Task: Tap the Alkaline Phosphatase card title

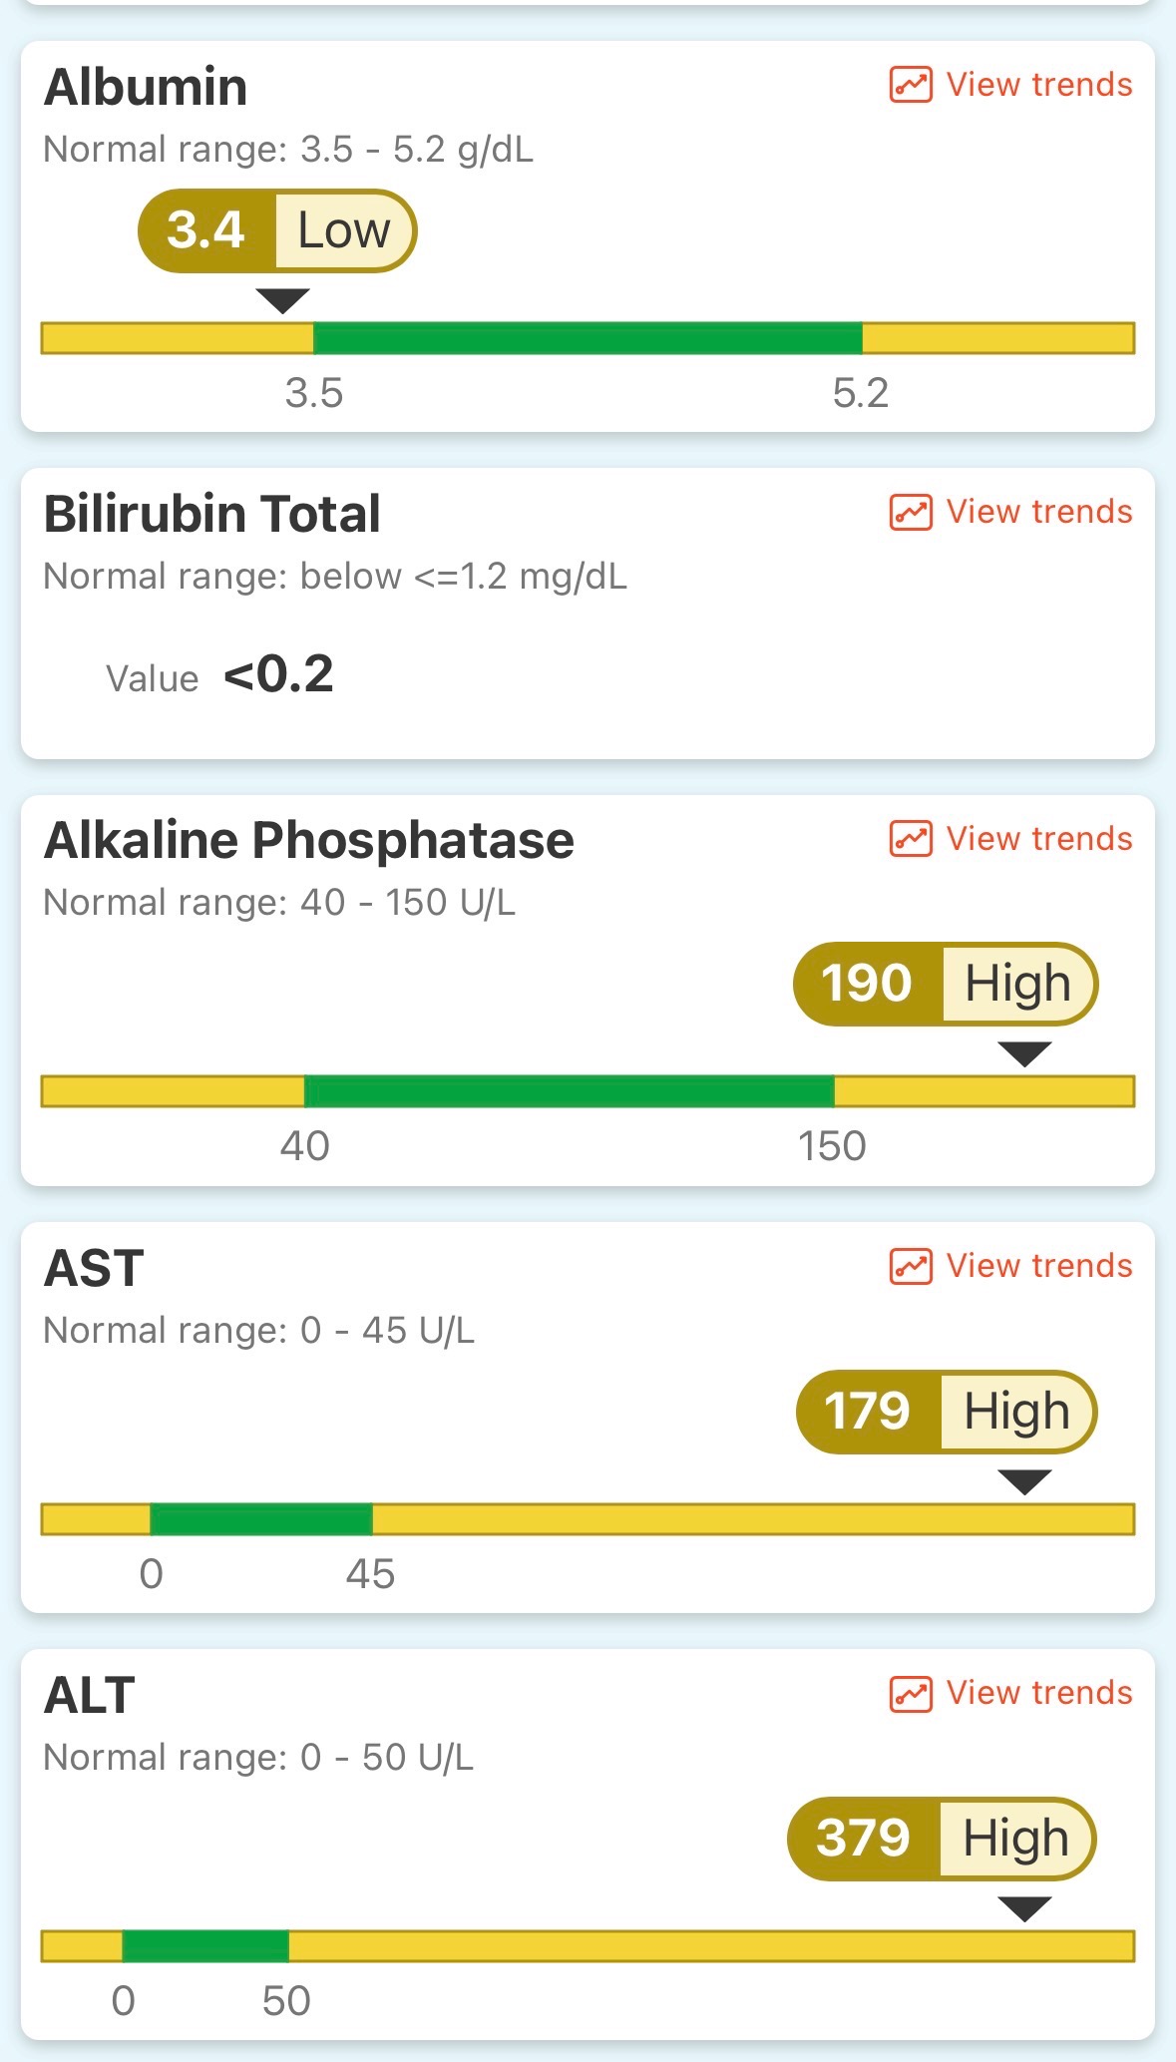Action: [309, 840]
